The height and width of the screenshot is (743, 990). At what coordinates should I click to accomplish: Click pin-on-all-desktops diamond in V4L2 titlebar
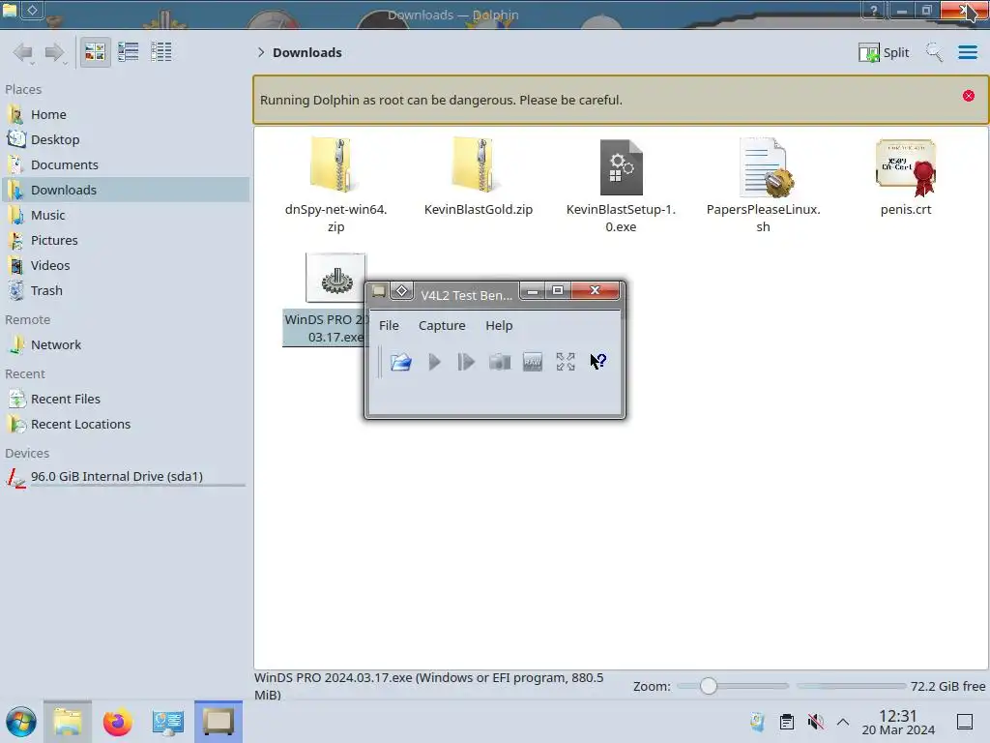click(x=401, y=291)
